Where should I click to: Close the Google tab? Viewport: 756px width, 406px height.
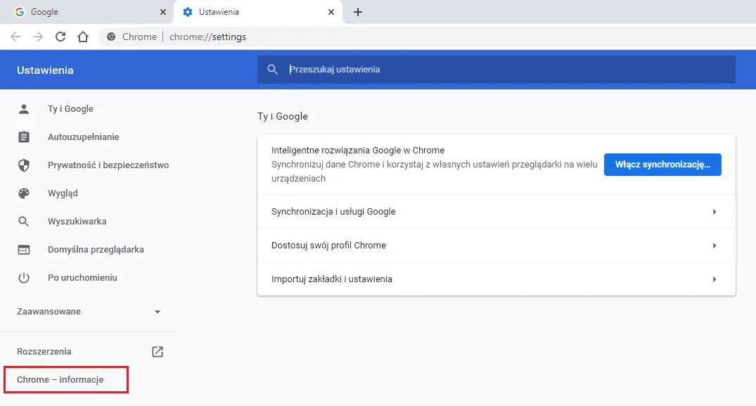pos(163,12)
